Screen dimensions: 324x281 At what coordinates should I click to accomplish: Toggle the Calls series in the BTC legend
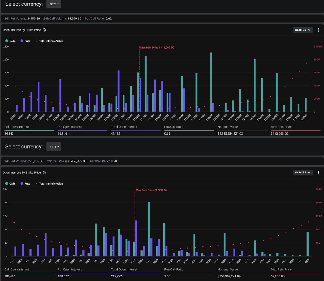(10, 41)
